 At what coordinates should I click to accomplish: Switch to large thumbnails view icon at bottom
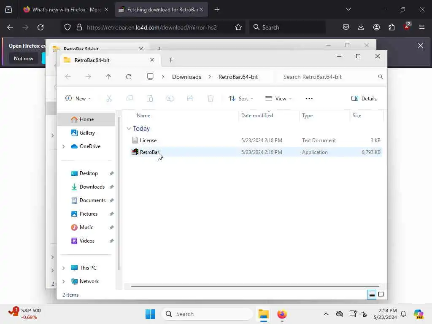pos(381,294)
